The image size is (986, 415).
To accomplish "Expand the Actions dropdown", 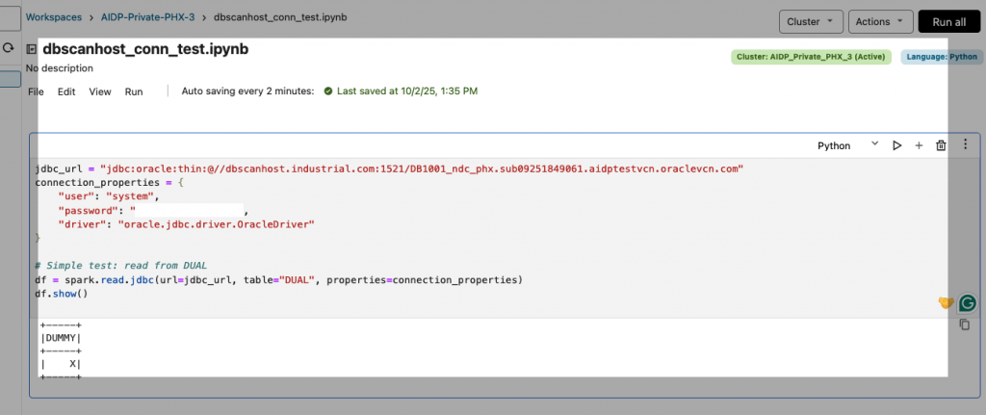I will [879, 21].
